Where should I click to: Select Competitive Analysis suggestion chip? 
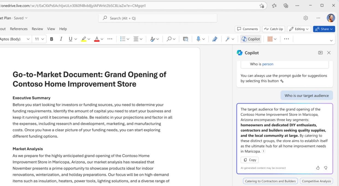316,181
